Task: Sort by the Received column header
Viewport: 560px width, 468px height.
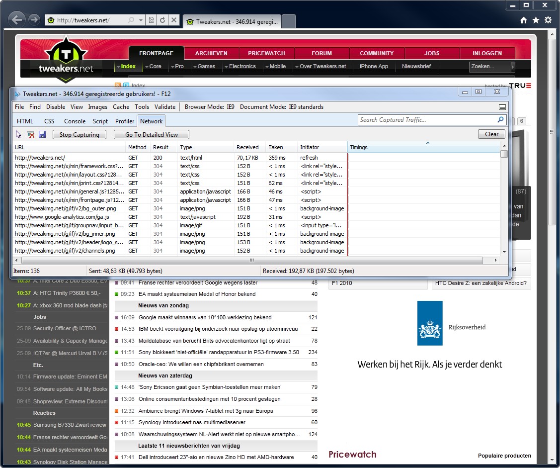Action: point(249,147)
